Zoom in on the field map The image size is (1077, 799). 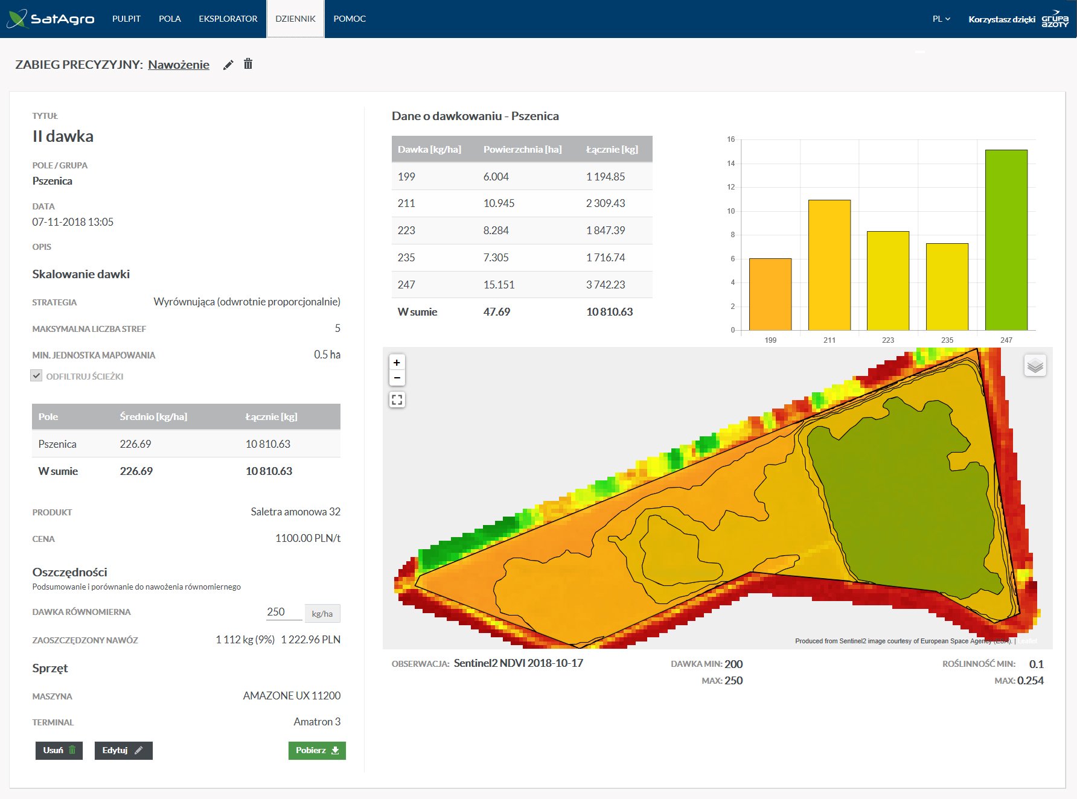click(x=397, y=363)
